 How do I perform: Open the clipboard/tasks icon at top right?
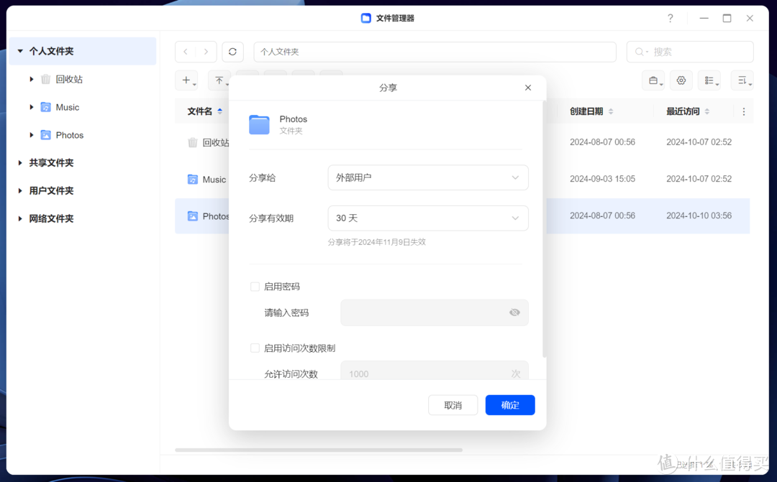pos(653,80)
